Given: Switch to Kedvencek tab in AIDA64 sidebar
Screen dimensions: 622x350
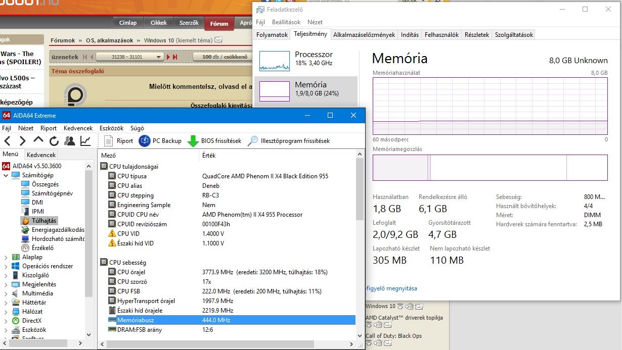Looking at the screenshot, I should (x=41, y=155).
